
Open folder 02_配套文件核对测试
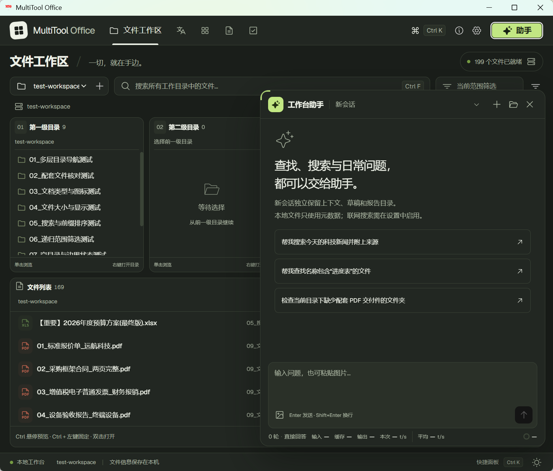[x=76, y=176]
